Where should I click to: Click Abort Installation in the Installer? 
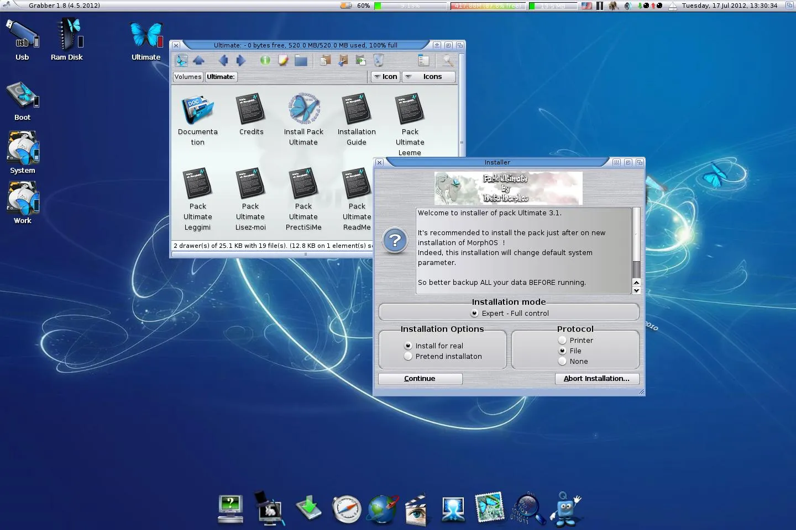(597, 379)
